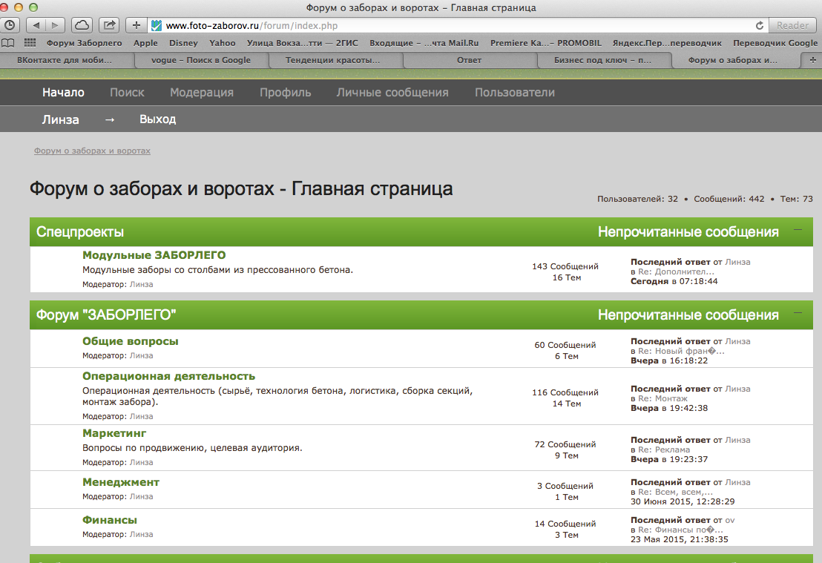Click the reload page icon
Image resolution: width=822 pixels, height=563 pixels.
[x=759, y=25]
